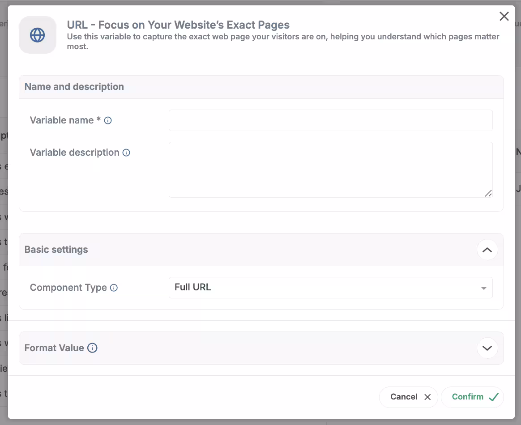This screenshot has height=425, width=521.
Task: Click the checkmark icon on the Confirm button
Action: (x=494, y=397)
